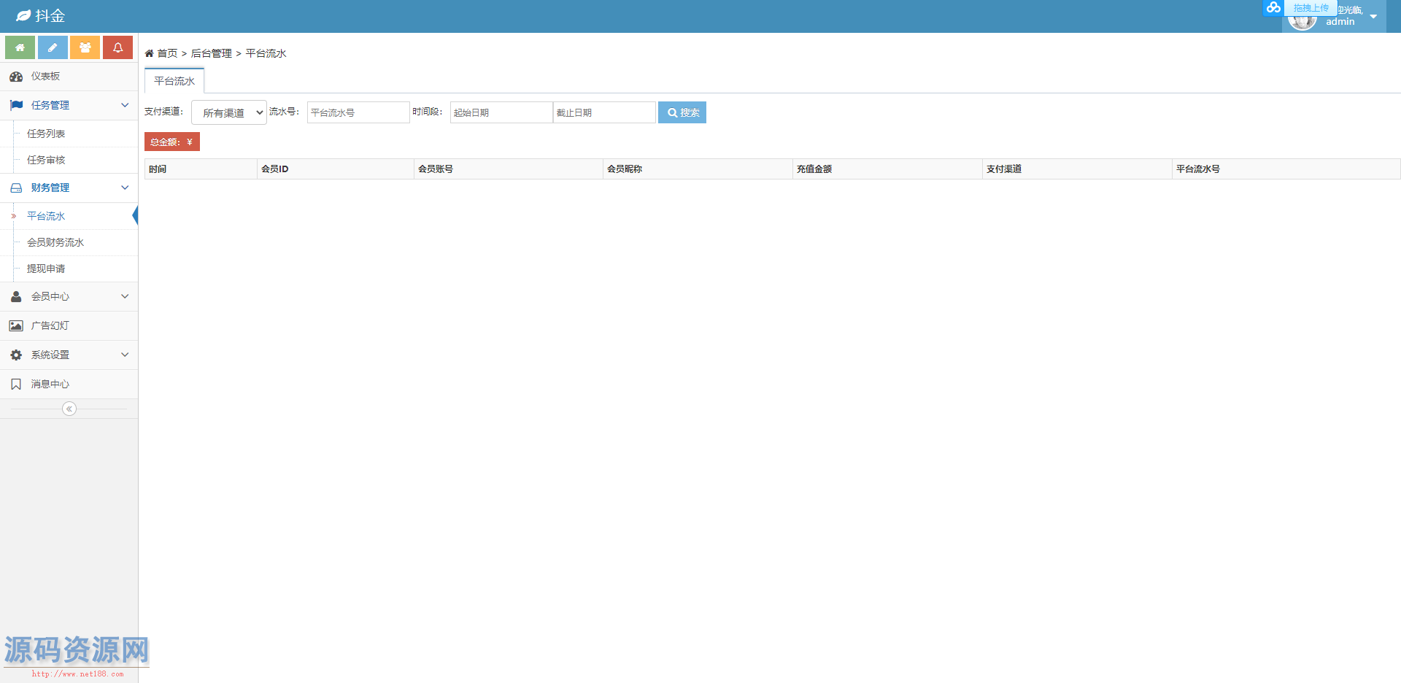This screenshot has height=683, width=1401.
Task: Click the 支付渠道 column header
Action: 1077,169
